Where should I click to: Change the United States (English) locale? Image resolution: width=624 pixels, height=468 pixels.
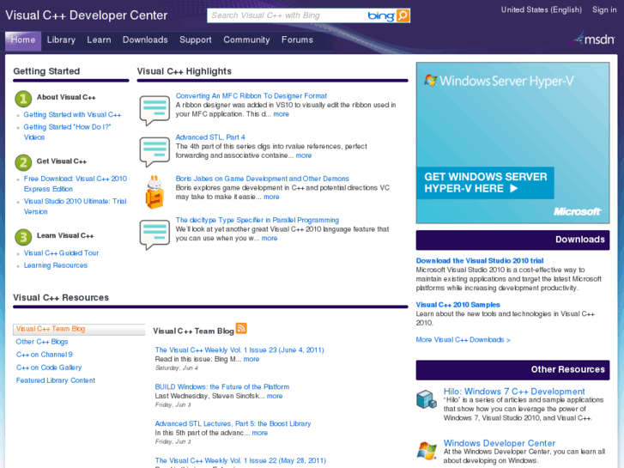coord(541,10)
